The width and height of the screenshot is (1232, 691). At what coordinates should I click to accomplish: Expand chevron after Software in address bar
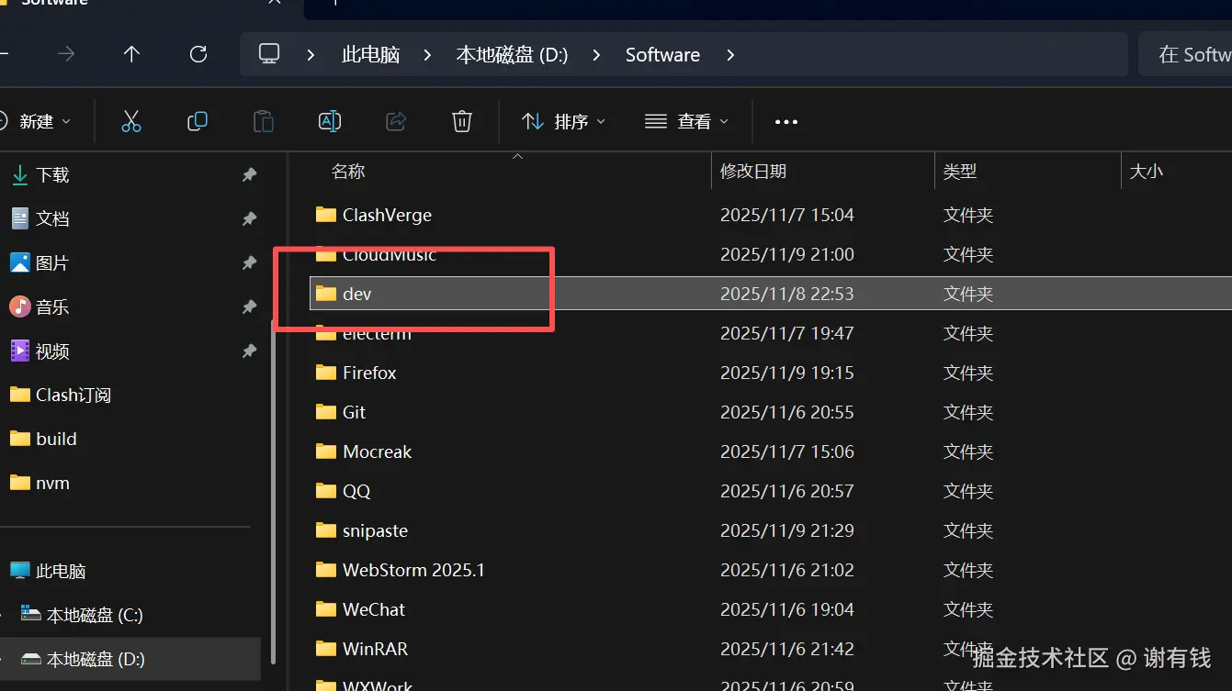pyautogui.click(x=730, y=55)
